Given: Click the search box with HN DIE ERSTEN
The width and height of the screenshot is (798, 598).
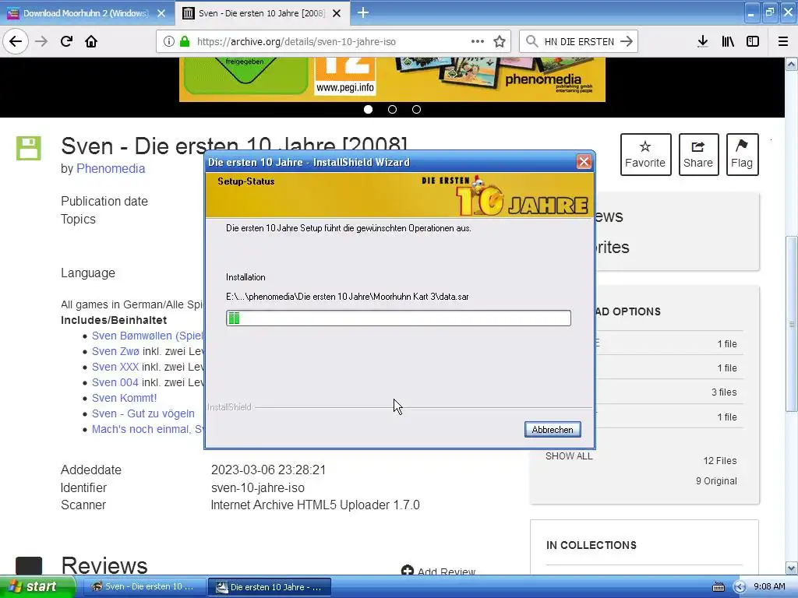Looking at the screenshot, I should (x=579, y=42).
